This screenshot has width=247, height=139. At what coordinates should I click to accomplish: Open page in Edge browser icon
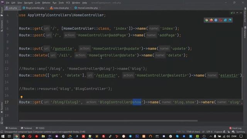[230, 20]
